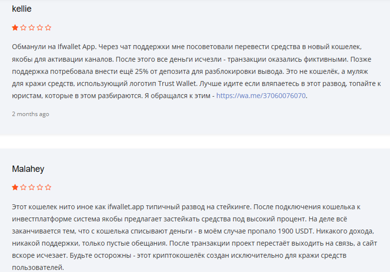
Task: Click the second star in kellie's rating
Action: (x=23, y=28)
